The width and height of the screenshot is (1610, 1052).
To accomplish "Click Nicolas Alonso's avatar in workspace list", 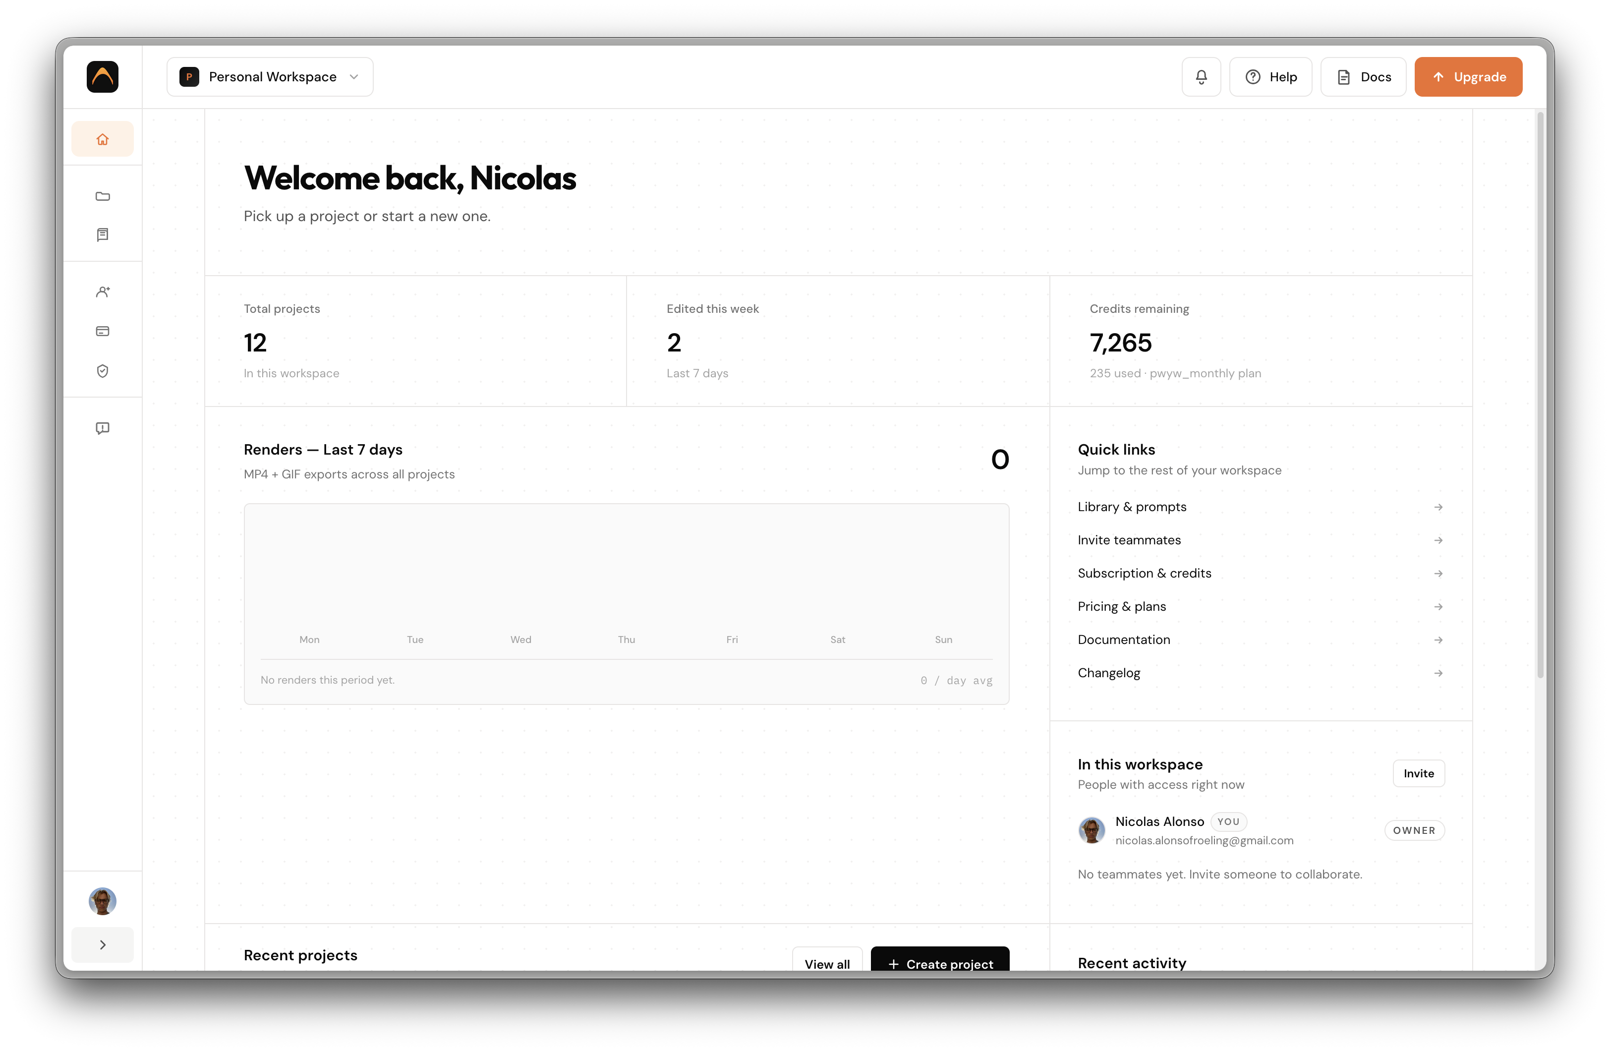I will pyautogui.click(x=1091, y=830).
